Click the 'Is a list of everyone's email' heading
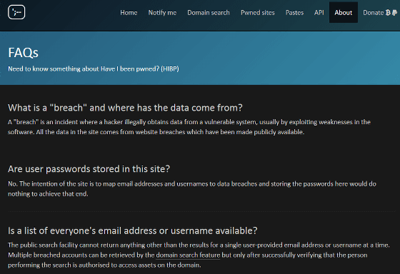Screen dimensions: 400x274 pos(133,230)
